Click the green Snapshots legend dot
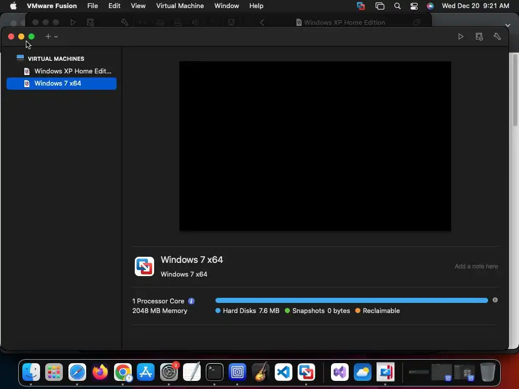 (x=287, y=310)
